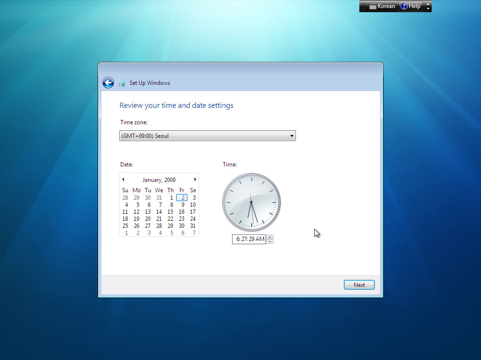Select January 6 on the calendar
The image size is (481, 360).
tap(149, 205)
